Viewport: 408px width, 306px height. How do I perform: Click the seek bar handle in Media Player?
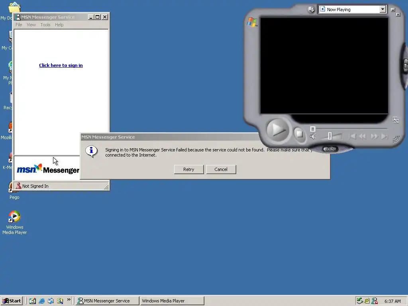(x=313, y=129)
